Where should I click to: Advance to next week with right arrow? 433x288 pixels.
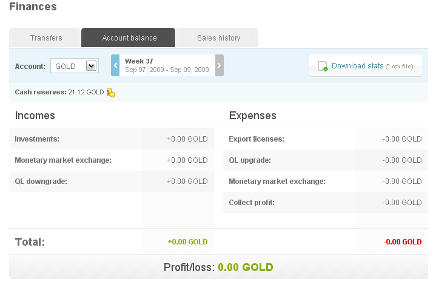219,65
